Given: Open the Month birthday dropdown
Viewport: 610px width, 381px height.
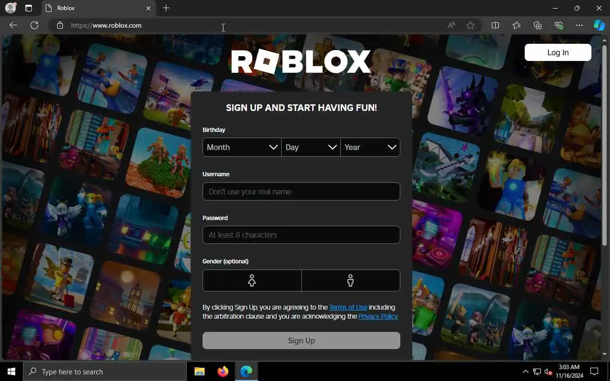Looking at the screenshot, I should tap(242, 147).
